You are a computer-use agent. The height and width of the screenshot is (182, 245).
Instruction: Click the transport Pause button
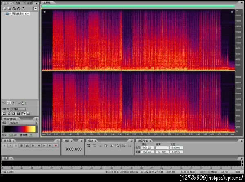click(x=16, y=146)
